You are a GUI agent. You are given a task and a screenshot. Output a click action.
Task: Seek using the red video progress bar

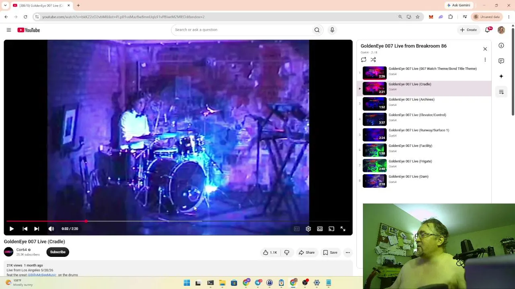(x=178, y=221)
